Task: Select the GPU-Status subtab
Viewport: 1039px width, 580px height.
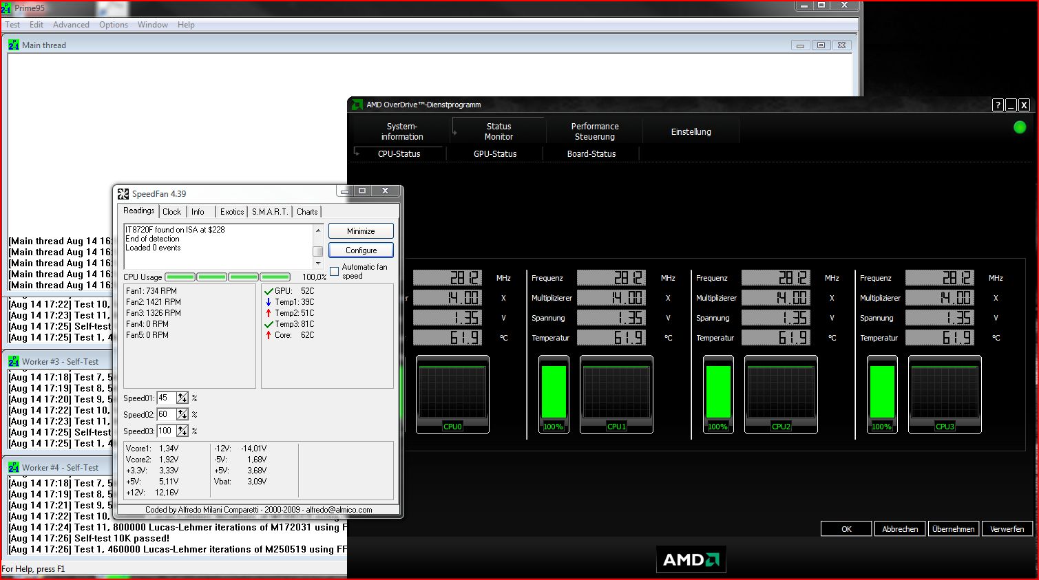Action: [x=495, y=154]
